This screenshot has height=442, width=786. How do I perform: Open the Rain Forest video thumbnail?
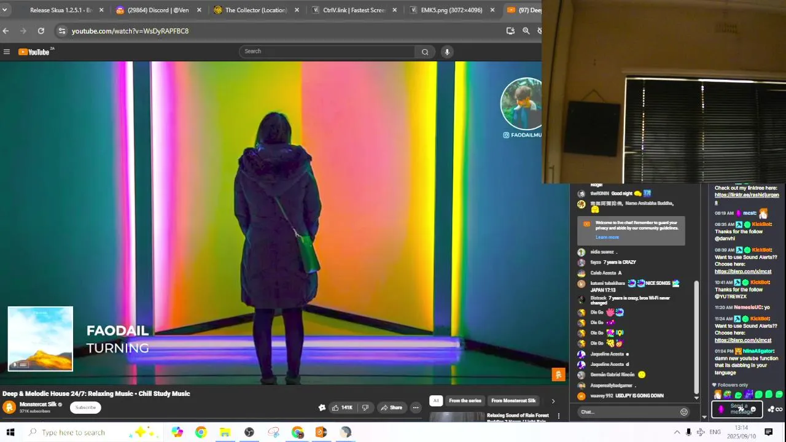[x=457, y=417]
